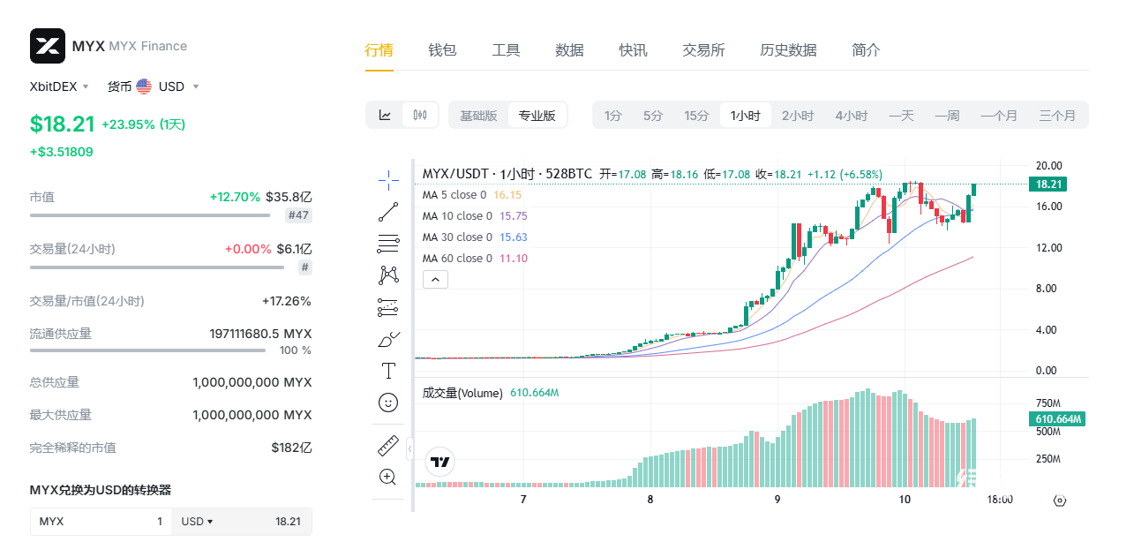Select the XABCD pattern tool
The image size is (1134, 542).
pos(388,275)
